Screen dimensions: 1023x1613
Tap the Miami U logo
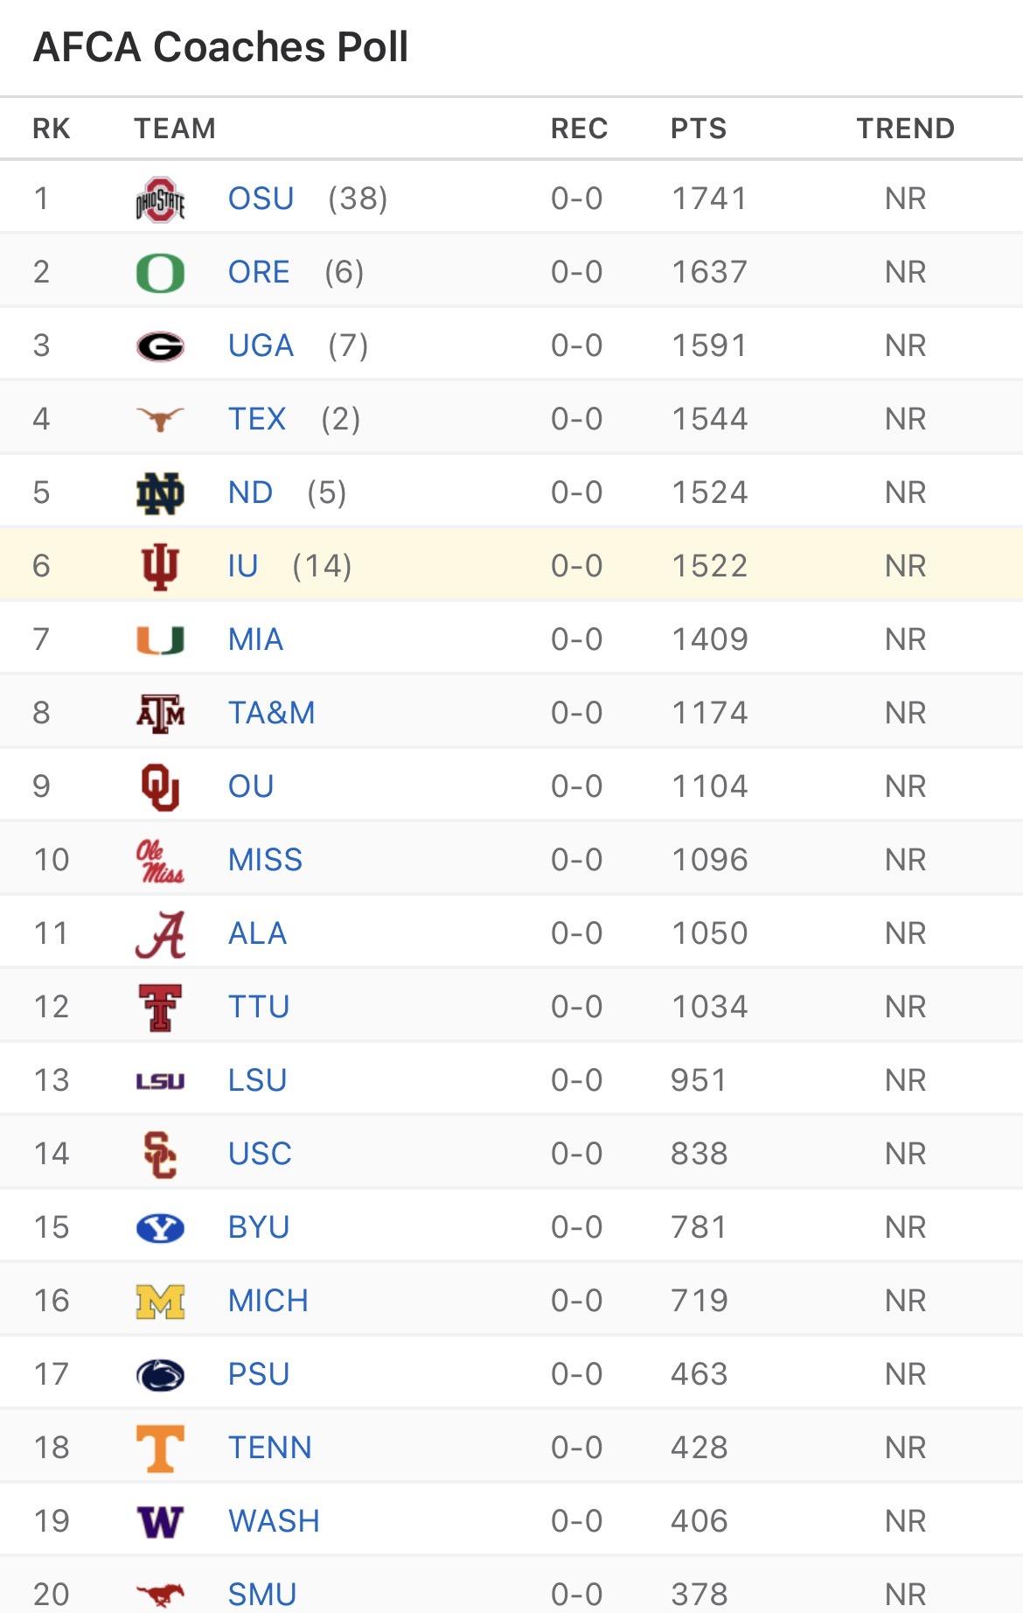(x=160, y=640)
